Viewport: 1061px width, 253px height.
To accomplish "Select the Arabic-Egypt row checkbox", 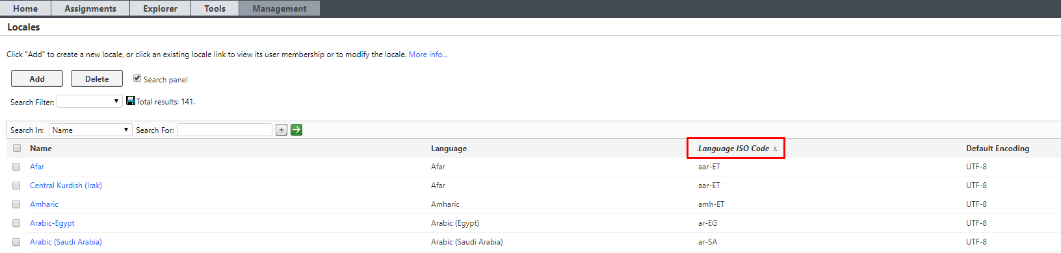I will [x=16, y=223].
